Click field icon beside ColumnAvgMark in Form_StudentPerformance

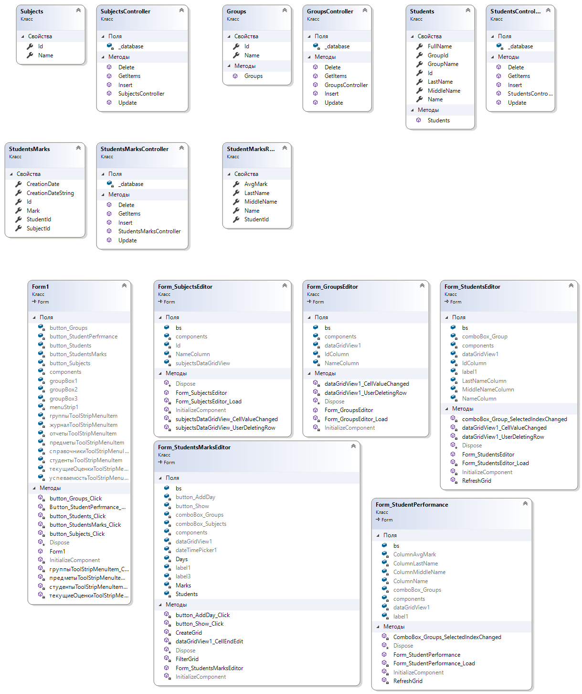pos(384,554)
